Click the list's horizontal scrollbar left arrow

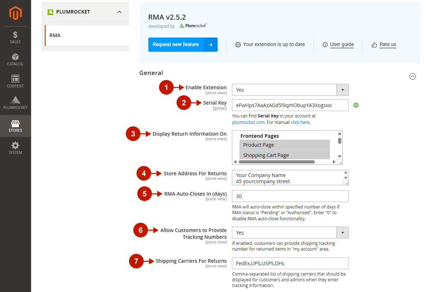pos(235,162)
